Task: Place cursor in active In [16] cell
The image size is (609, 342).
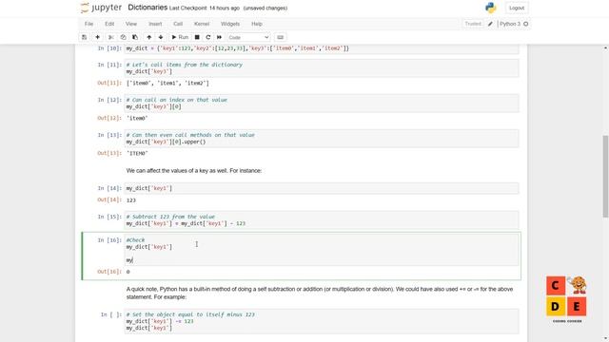Action: (322, 250)
